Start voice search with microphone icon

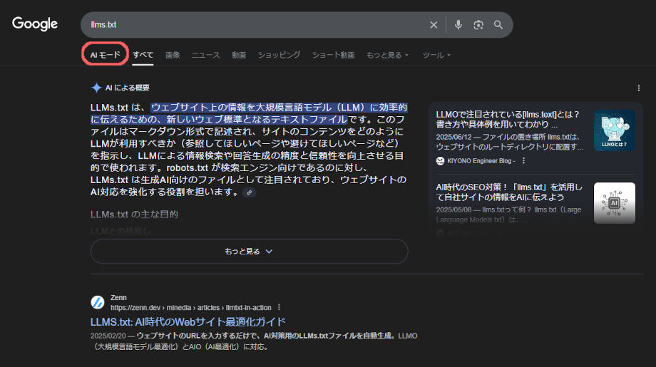[458, 25]
